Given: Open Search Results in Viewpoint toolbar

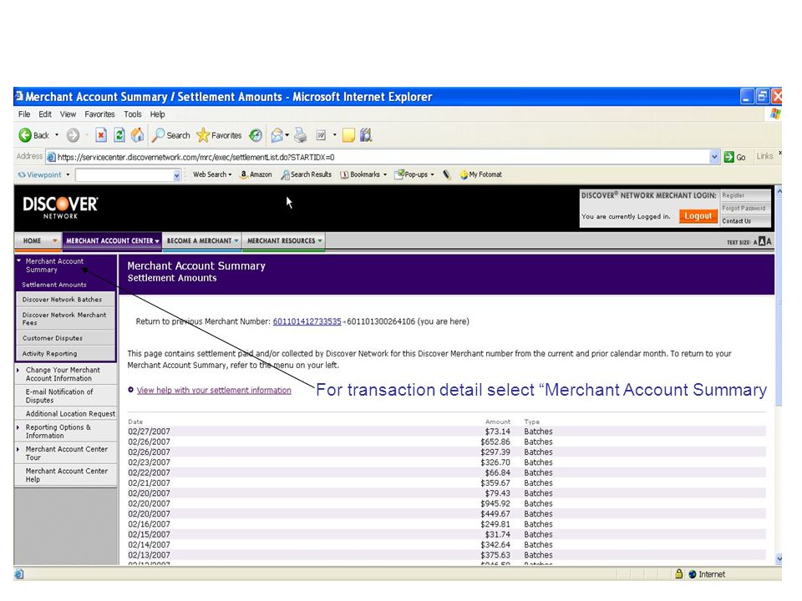Looking at the screenshot, I should [306, 174].
